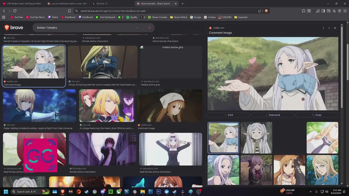Open the apps grid icon in bookmarks bar
Image resolution: width=349 pixels, height=196 pixels.
(4, 17)
